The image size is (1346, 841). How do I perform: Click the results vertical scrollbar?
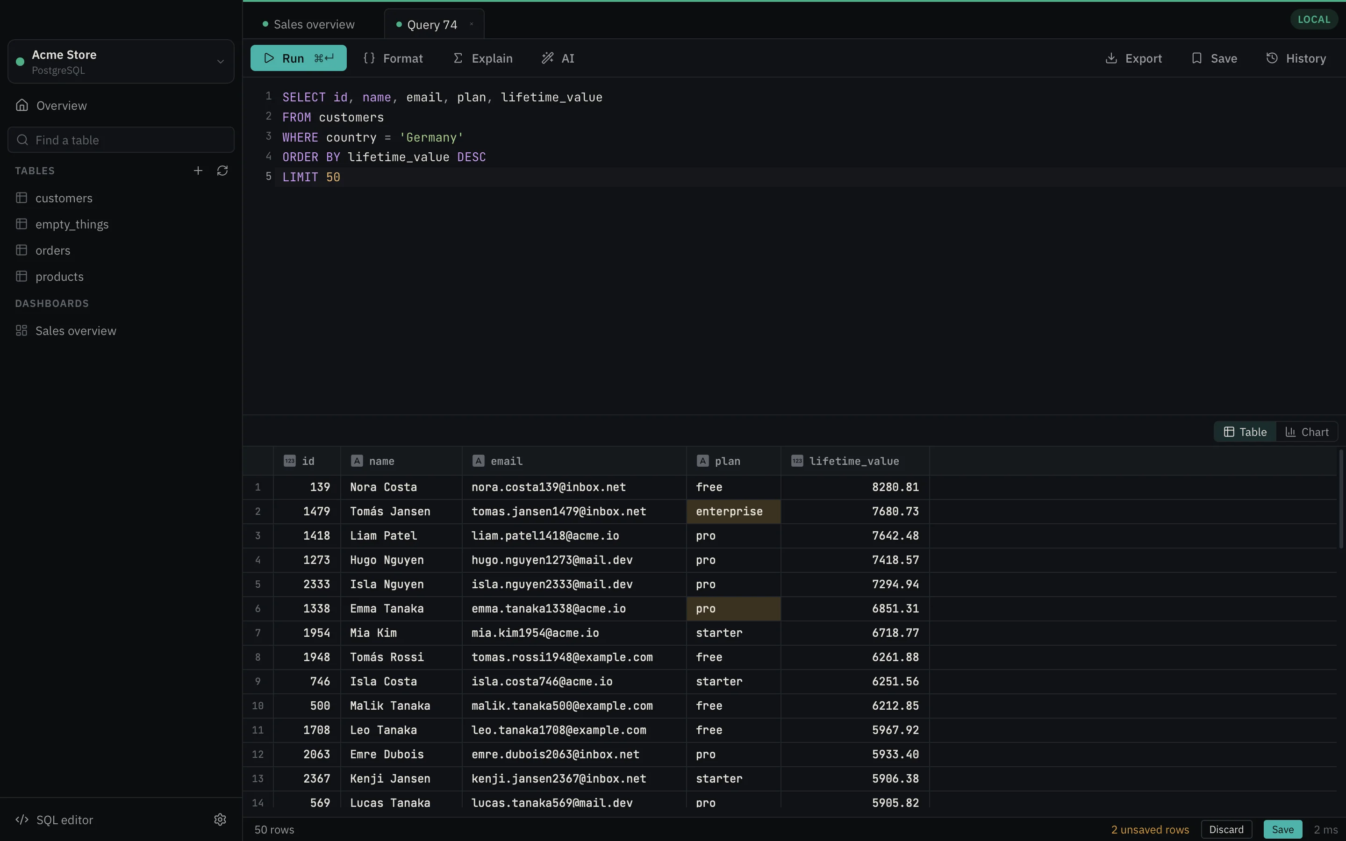1341,499
